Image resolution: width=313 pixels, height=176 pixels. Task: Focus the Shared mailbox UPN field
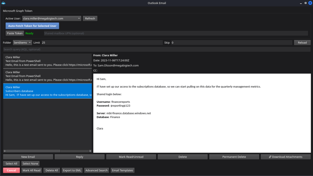(177, 33)
